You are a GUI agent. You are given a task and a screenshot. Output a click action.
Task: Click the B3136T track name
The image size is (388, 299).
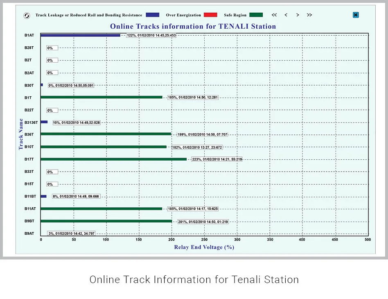pyautogui.click(x=31, y=122)
